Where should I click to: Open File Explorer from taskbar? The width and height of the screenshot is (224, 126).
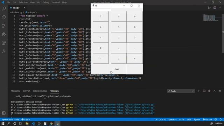27,124
